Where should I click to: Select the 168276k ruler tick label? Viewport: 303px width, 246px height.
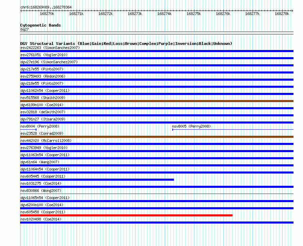point(223,14)
